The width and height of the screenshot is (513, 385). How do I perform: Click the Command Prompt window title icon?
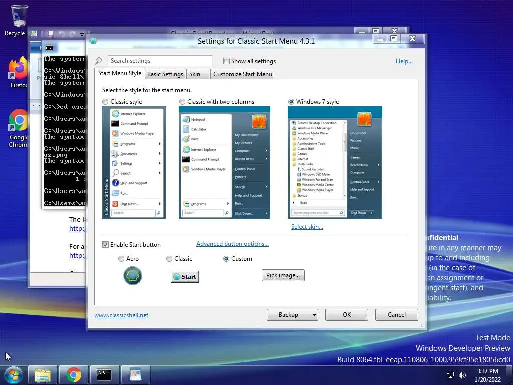click(x=49, y=48)
